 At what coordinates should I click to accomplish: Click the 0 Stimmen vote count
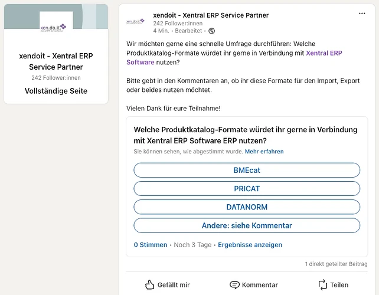tap(151, 245)
